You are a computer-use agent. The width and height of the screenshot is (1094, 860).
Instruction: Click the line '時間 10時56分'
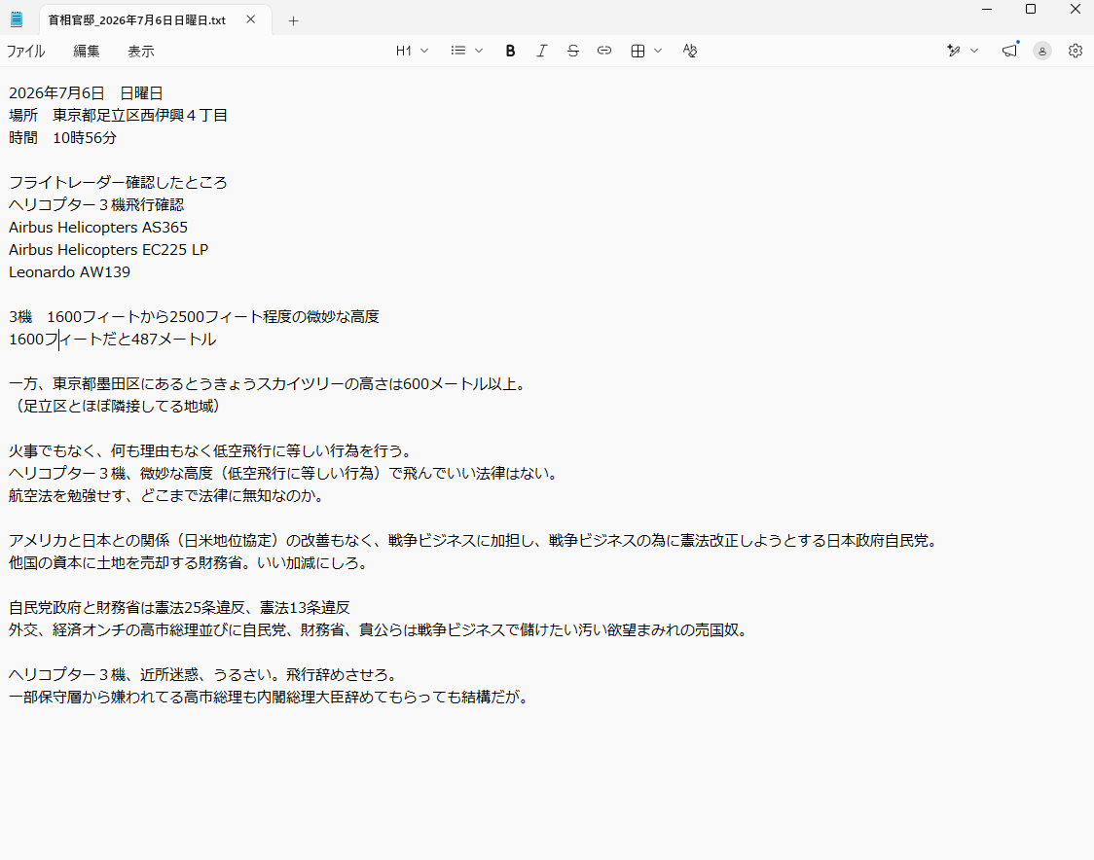[x=63, y=138]
